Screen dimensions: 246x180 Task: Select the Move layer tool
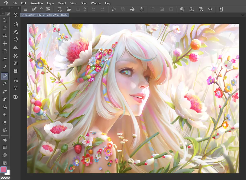click(x=5, y=44)
